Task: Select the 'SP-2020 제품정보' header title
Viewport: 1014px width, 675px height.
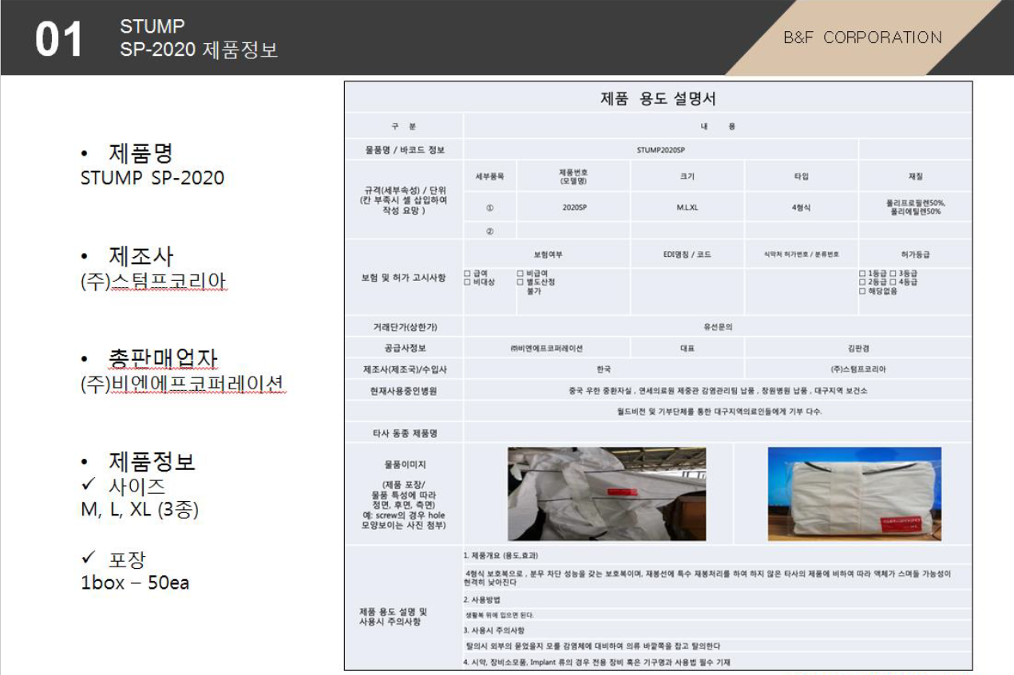Action: (199, 49)
